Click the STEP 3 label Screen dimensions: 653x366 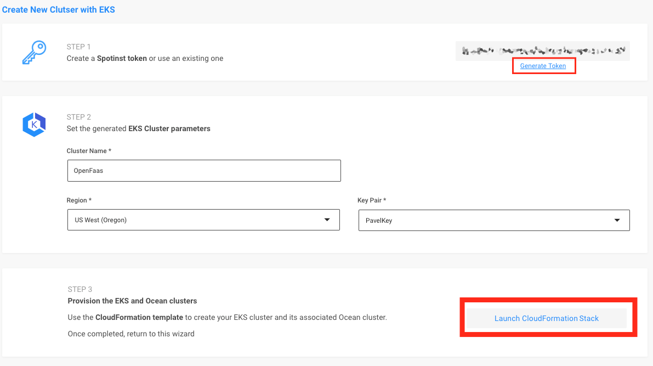(x=80, y=289)
